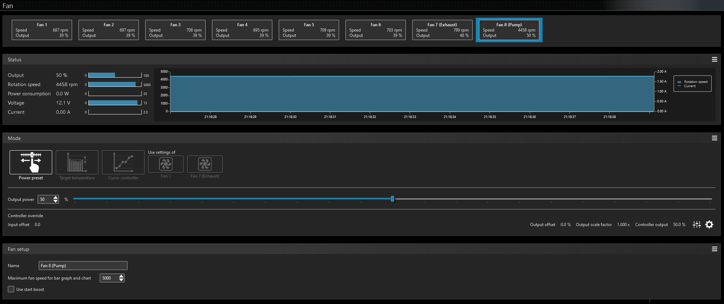The width and height of the screenshot is (724, 304).
Task: Use settings of Fan 1 icon
Action: pyautogui.click(x=166, y=164)
